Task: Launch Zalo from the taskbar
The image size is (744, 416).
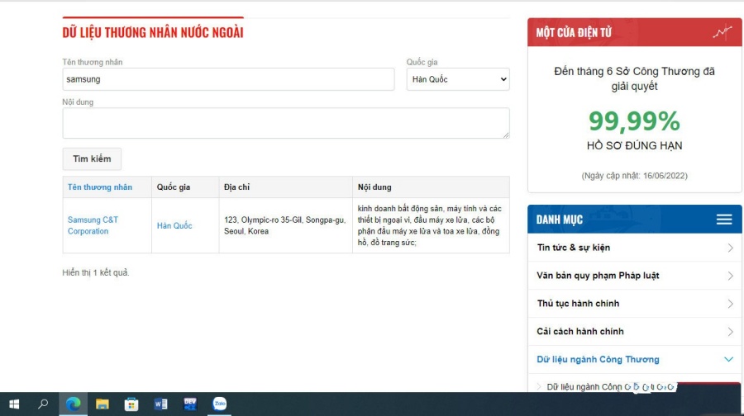Action: pos(219,404)
